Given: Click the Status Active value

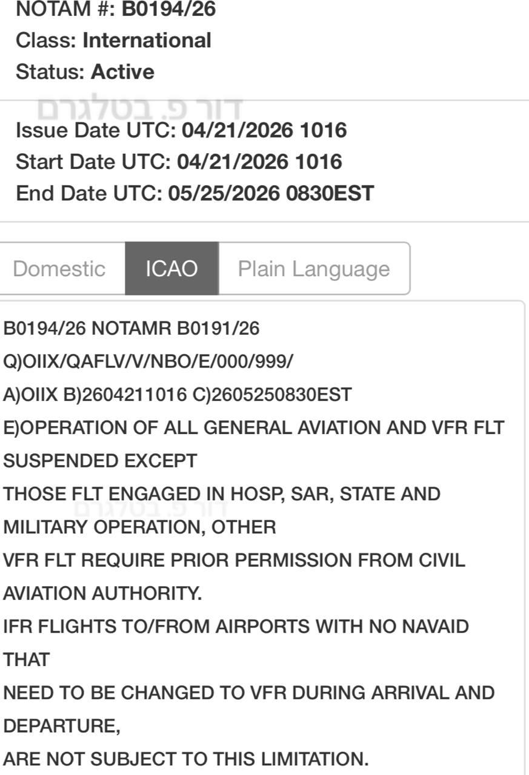Looking at the screenshot, I should tap(122, 72).
